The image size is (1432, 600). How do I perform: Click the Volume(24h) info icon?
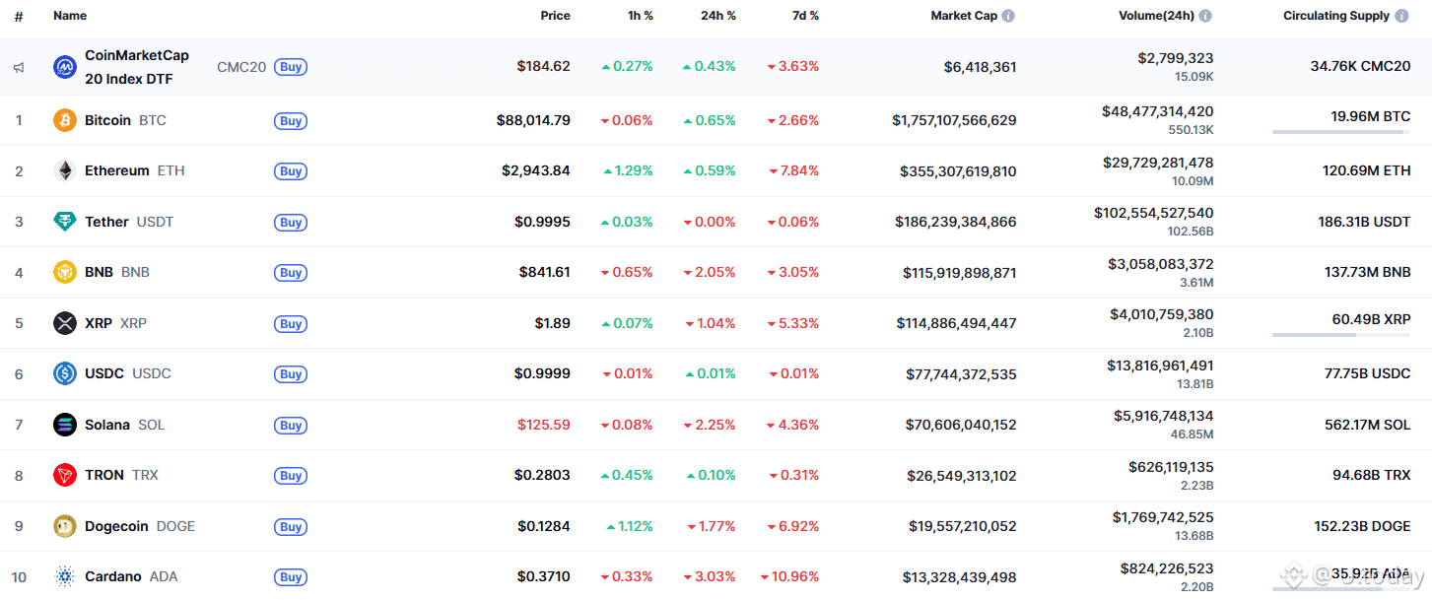(x=1205, y=16)
